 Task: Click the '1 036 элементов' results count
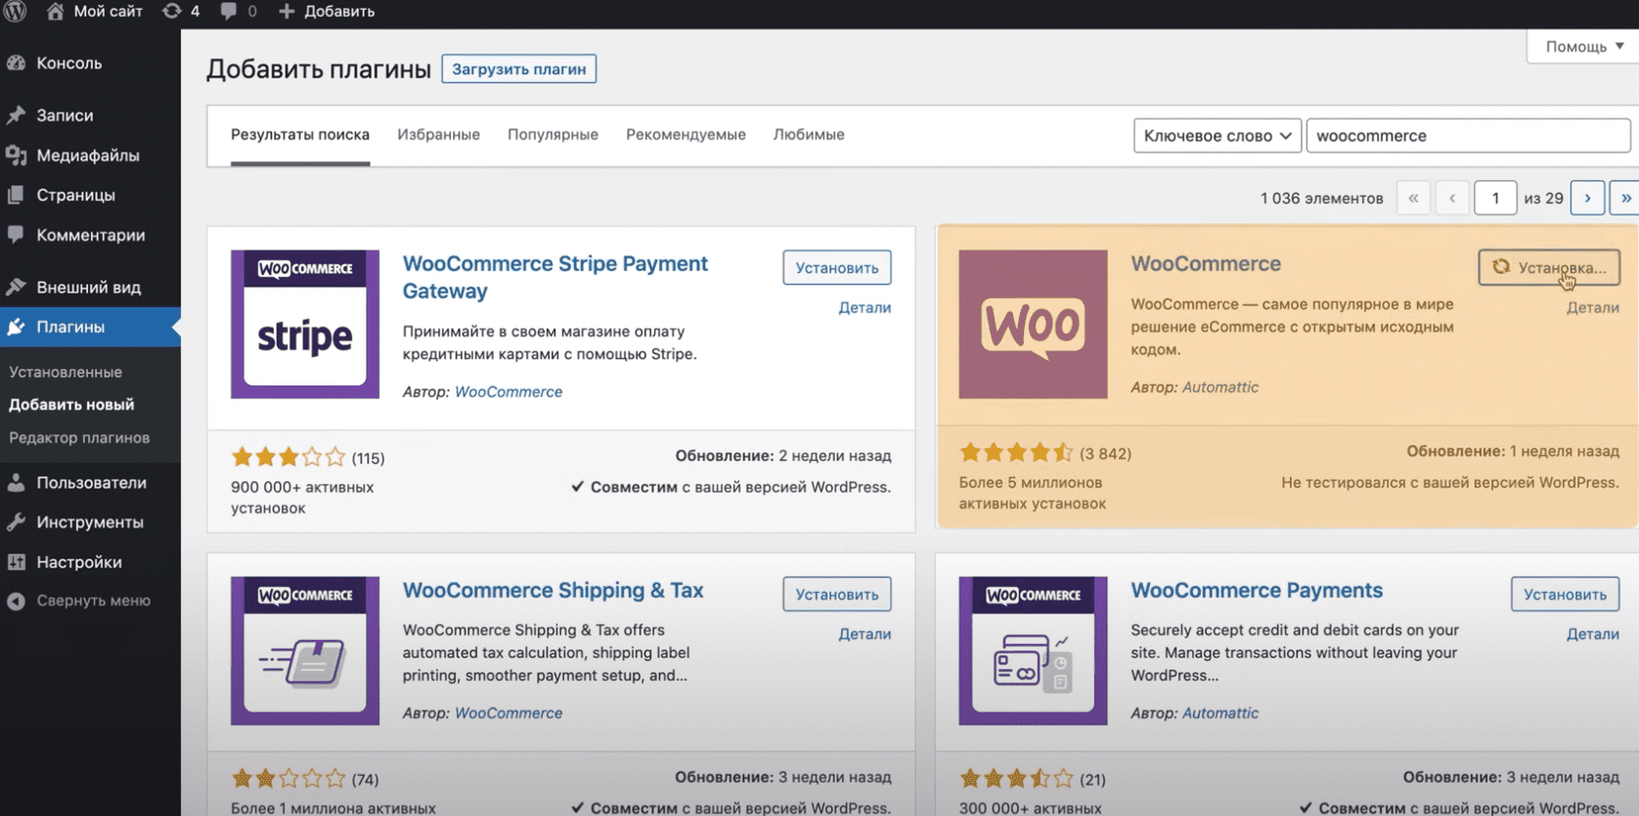click(x=1321, y=198)
